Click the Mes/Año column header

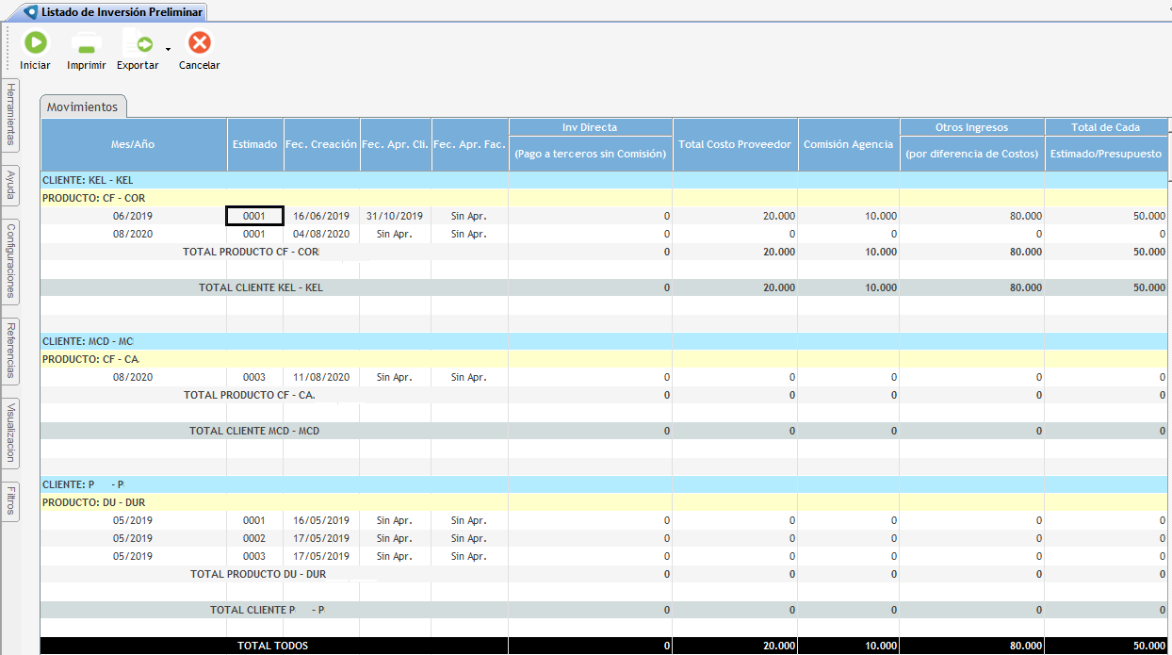[x=133, y=144]
